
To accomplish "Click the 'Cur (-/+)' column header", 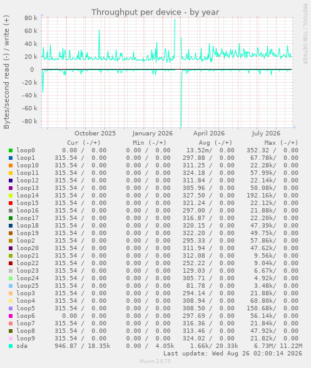I will 84,143.
